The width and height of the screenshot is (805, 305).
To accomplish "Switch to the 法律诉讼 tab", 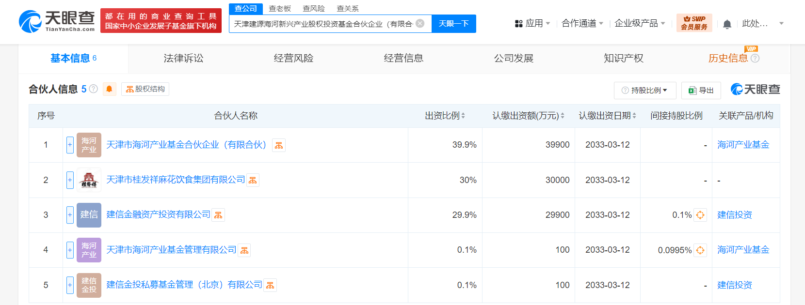I will coord(183,59).
